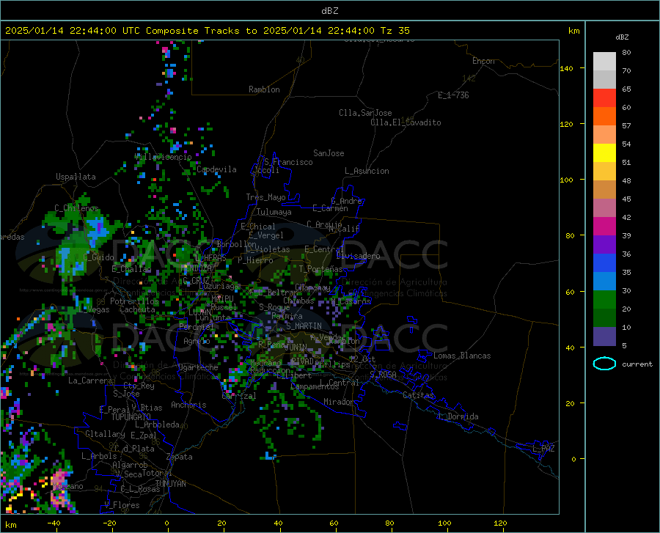Click the legend value '48'
The width and height of the screenshot is (660, 533).
(x=626, y=180)
